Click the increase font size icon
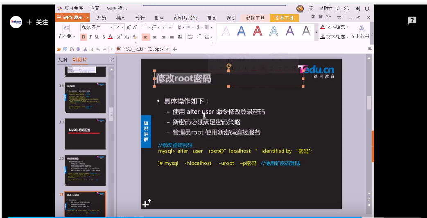 click(128, 27)
